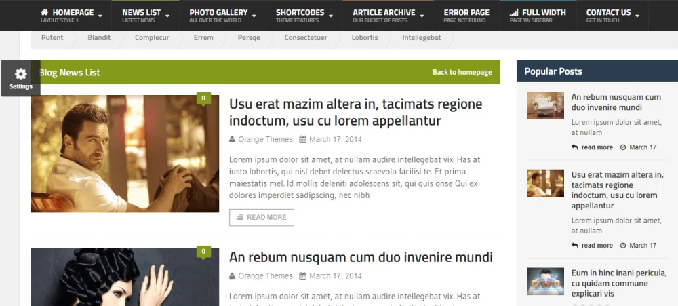The image size is (678, 306).
Task: Click the READ MORE button on first post
Action: click(x=262, y=217)
